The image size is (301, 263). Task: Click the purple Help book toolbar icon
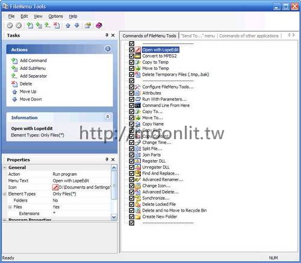point(99,25)
